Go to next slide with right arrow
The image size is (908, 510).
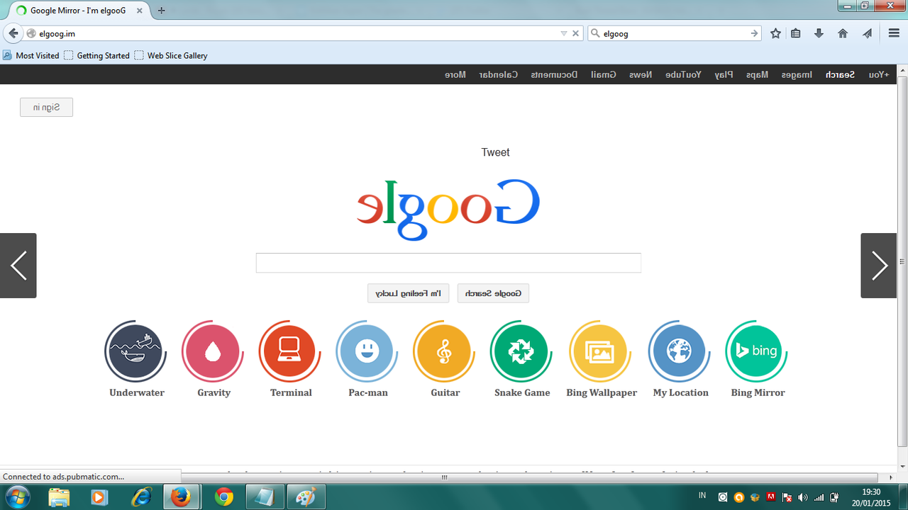click(x=879, y=266)
